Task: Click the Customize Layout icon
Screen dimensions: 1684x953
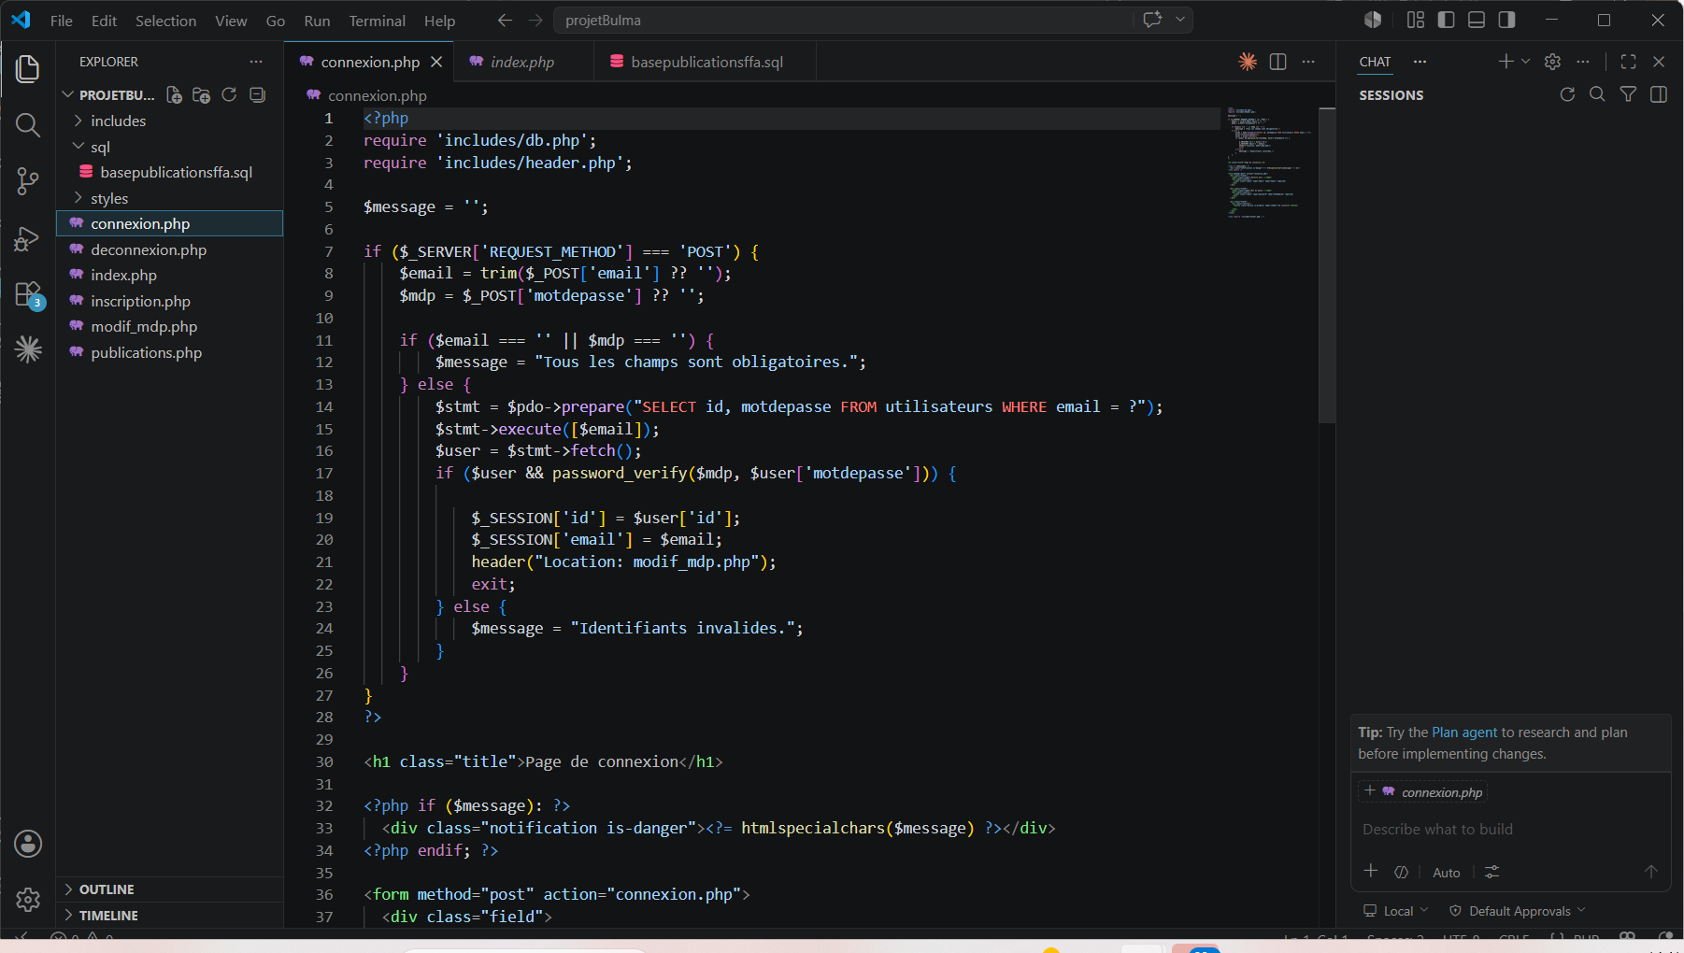Action: 1416,20
